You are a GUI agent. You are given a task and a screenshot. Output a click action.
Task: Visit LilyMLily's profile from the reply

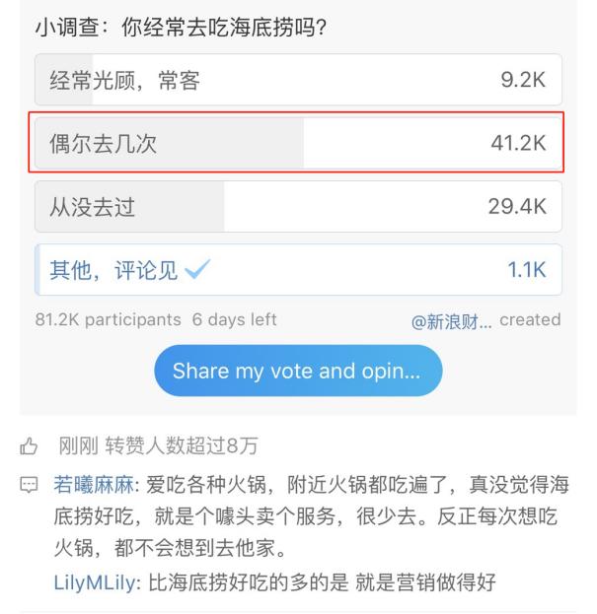92,581
